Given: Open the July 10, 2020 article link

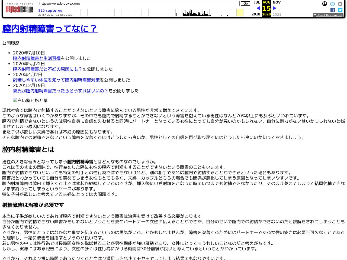Looking at the screenshot, I should point(37,58).
